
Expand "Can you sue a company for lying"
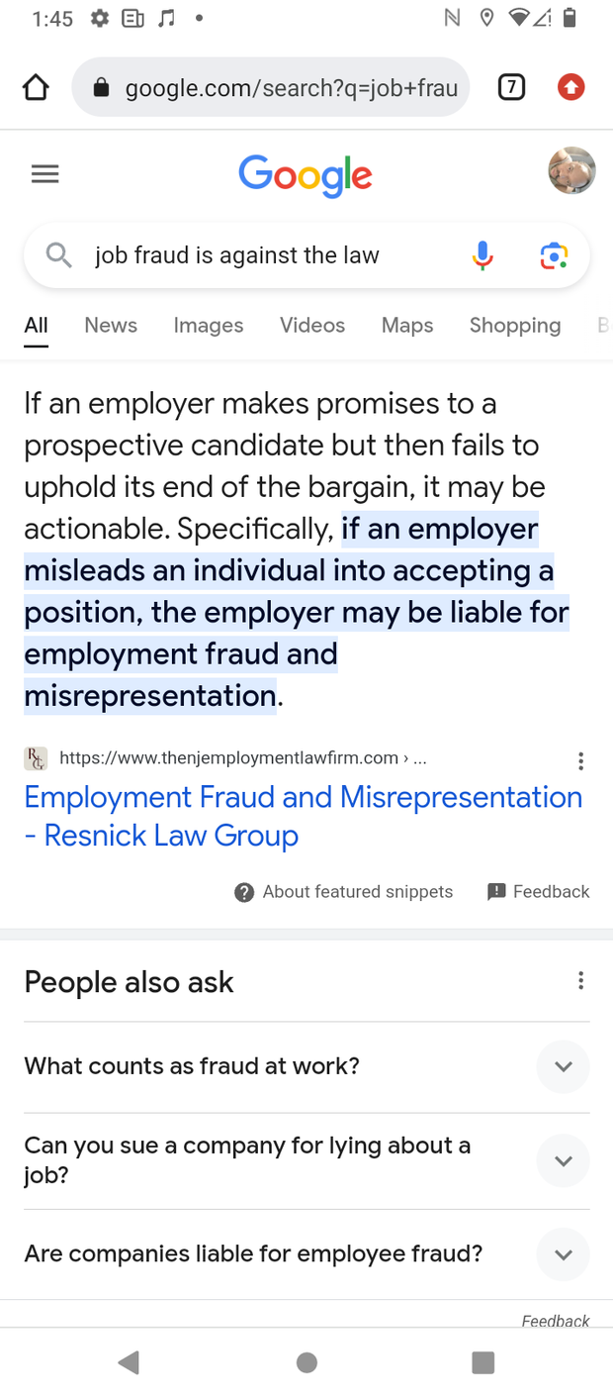pyautogui.click(x=306, y=1160)
